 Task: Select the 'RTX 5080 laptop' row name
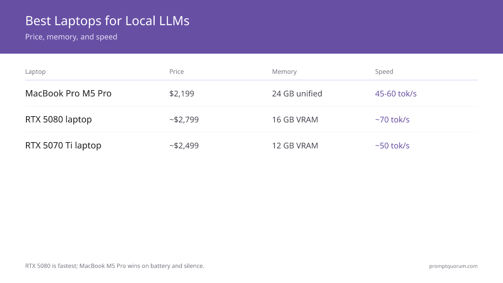tap(58, 119)
